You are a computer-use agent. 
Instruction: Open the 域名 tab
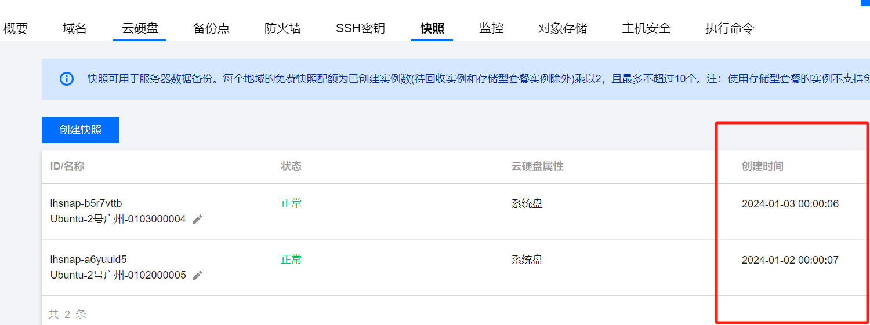click(x=75, y=28)
